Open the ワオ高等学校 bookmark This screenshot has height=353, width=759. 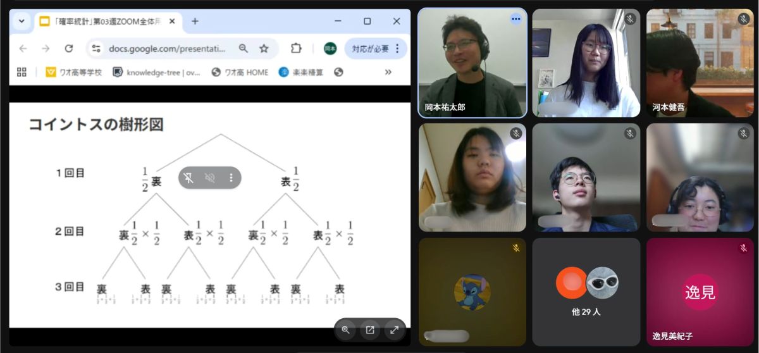pos(73,72)
